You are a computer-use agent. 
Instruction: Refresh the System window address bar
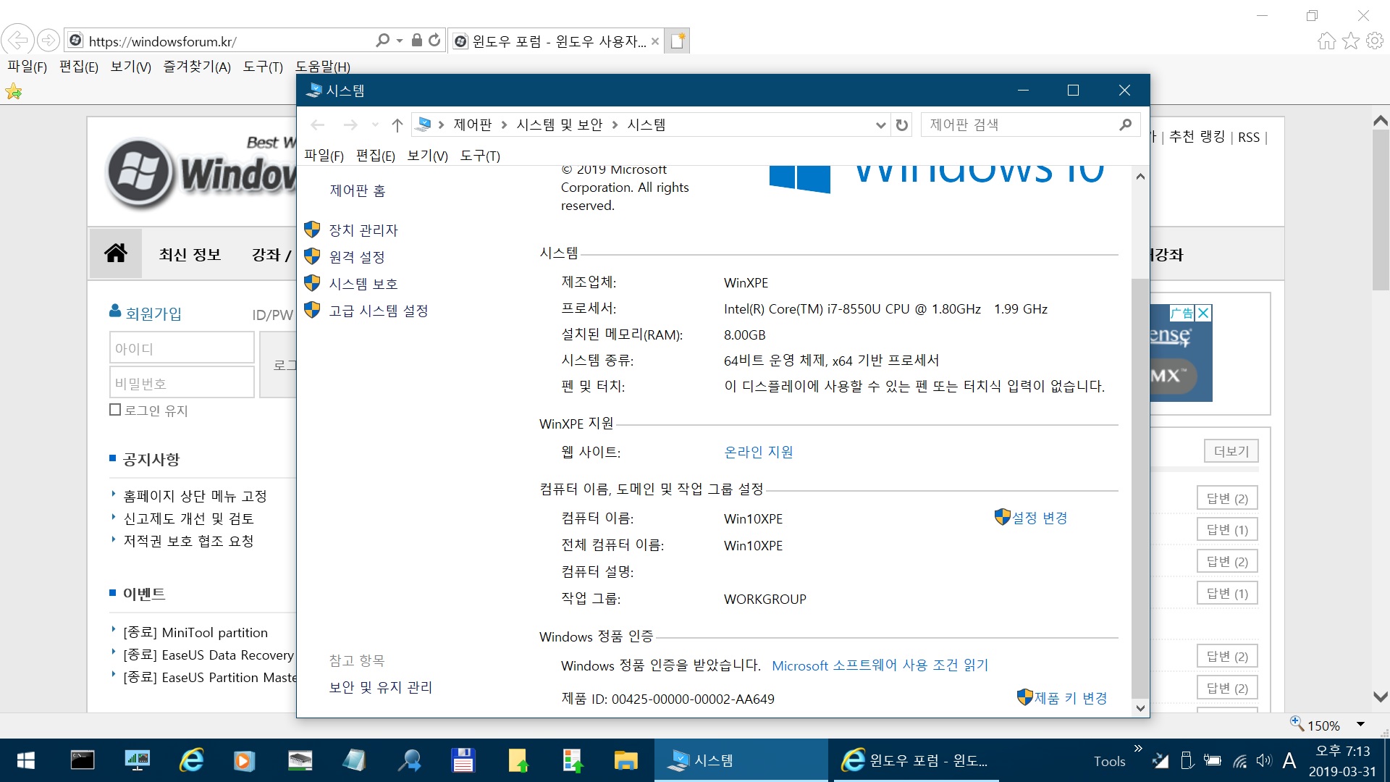[901, 125]
